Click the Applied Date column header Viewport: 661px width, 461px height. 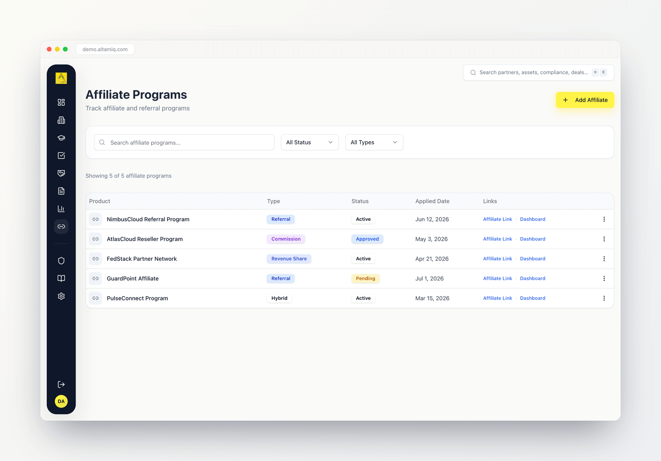tap(432, 201)
